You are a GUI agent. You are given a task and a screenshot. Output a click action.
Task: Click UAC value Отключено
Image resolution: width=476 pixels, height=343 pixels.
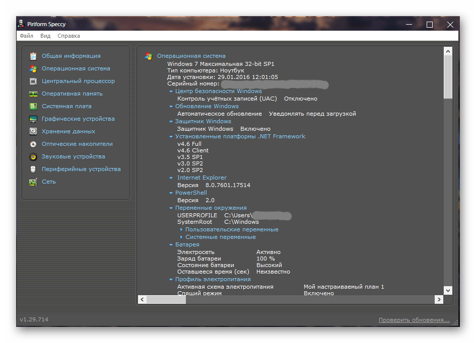301,99
